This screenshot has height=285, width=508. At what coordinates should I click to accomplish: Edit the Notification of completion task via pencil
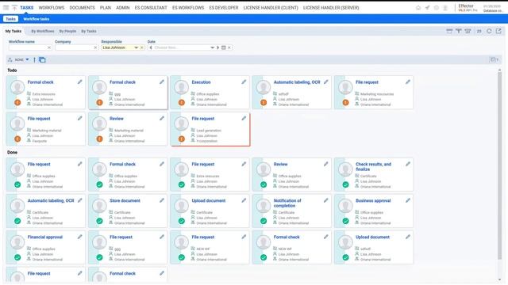coord(325,200)
